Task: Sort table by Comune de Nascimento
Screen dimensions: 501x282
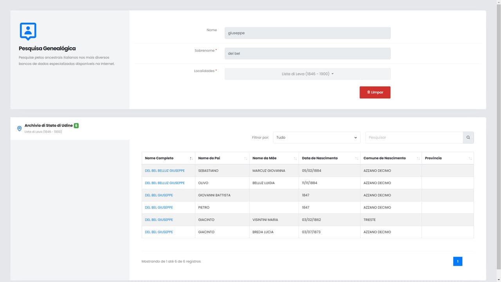Action: click(x=418, y=158)
